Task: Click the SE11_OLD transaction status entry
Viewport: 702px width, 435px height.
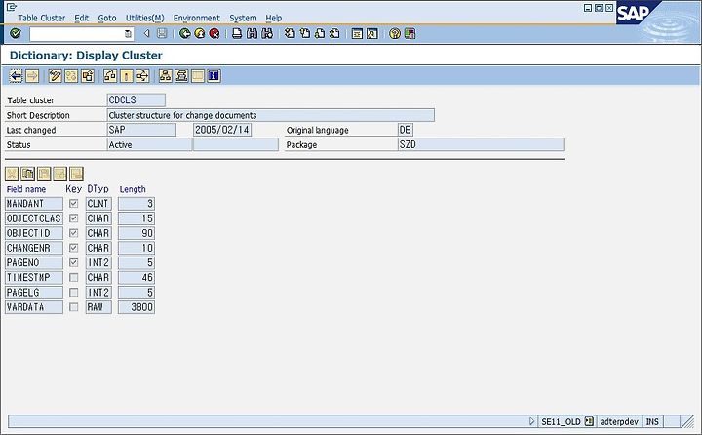Action: click(561, 421)
